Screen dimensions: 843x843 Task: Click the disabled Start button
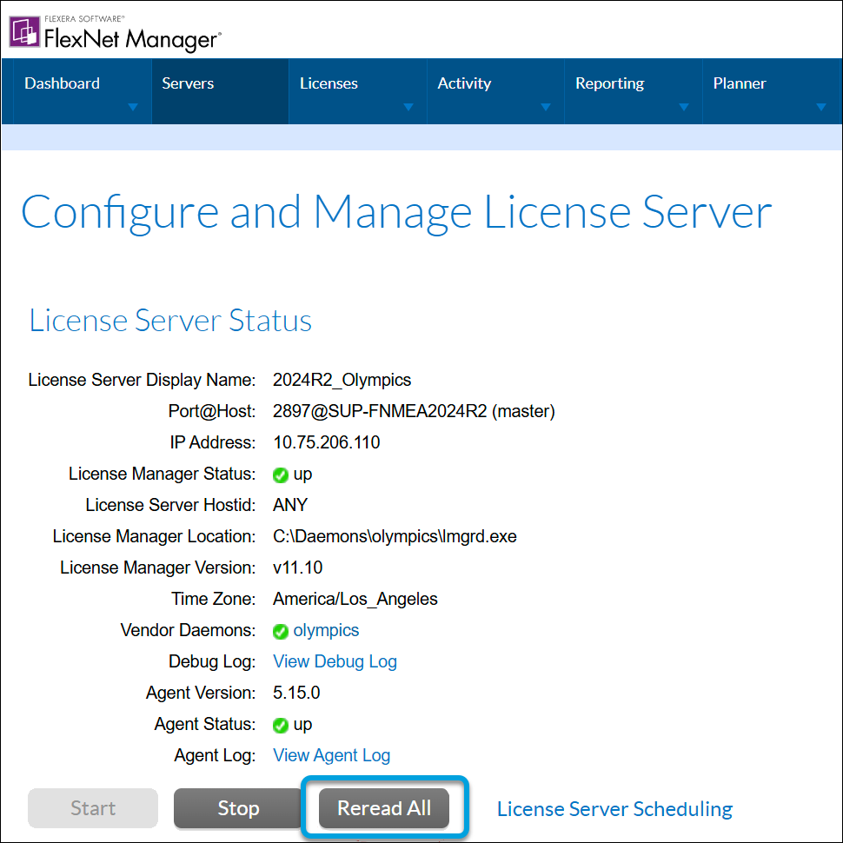pyautogui.click(x=93, y=808)
